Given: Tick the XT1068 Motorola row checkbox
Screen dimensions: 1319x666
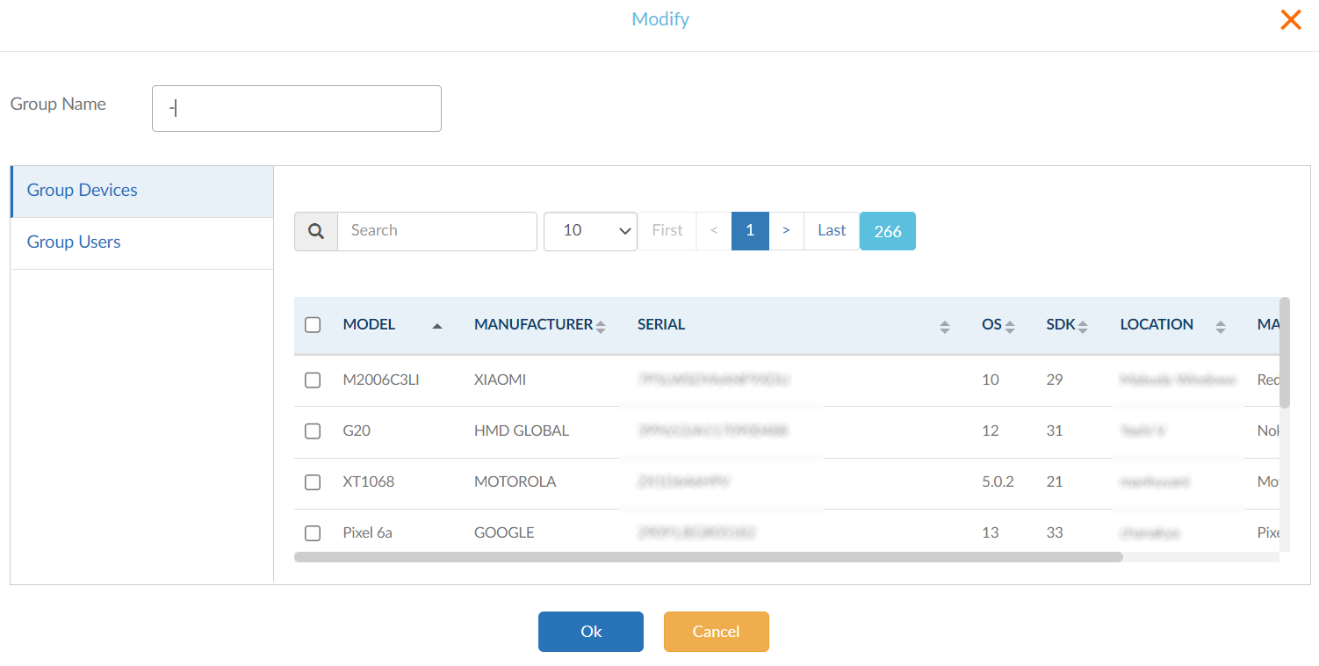Looking at the screenshot, I should coord(313,482).
